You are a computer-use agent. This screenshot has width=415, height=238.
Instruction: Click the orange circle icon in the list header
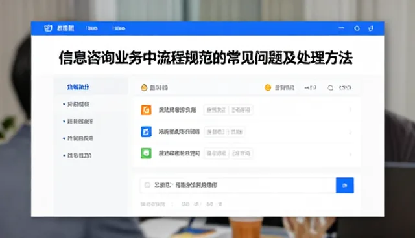click(x=268, y=87)
